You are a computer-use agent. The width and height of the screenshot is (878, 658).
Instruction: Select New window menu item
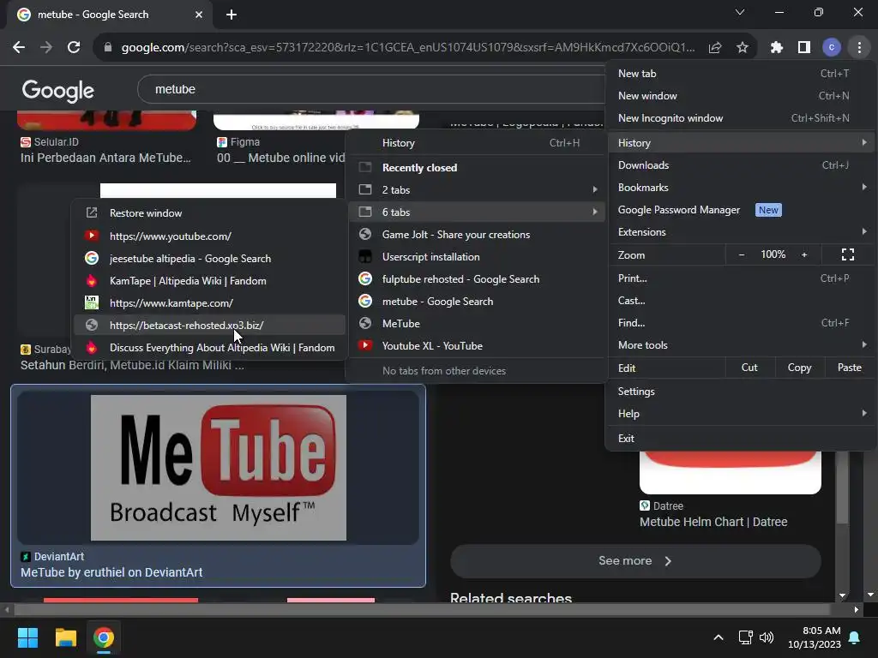pyautogui.click(x=741, y=96)
